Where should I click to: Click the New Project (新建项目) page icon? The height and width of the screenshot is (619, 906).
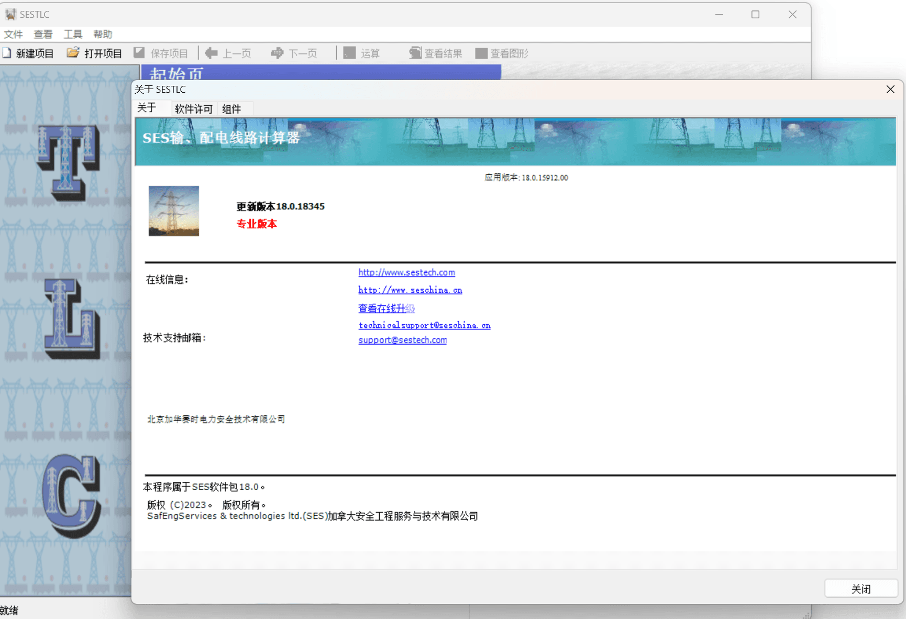click(x=7, y=53)
